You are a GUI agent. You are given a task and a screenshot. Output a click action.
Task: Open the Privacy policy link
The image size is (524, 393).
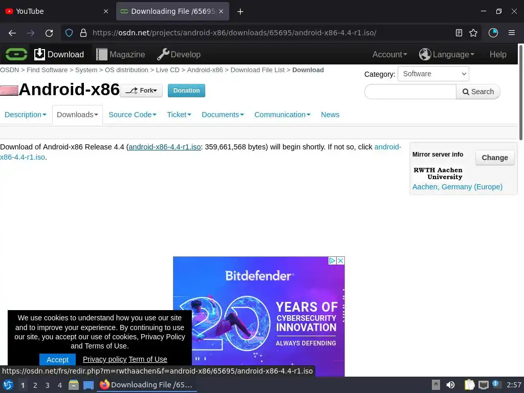point(104,359)
